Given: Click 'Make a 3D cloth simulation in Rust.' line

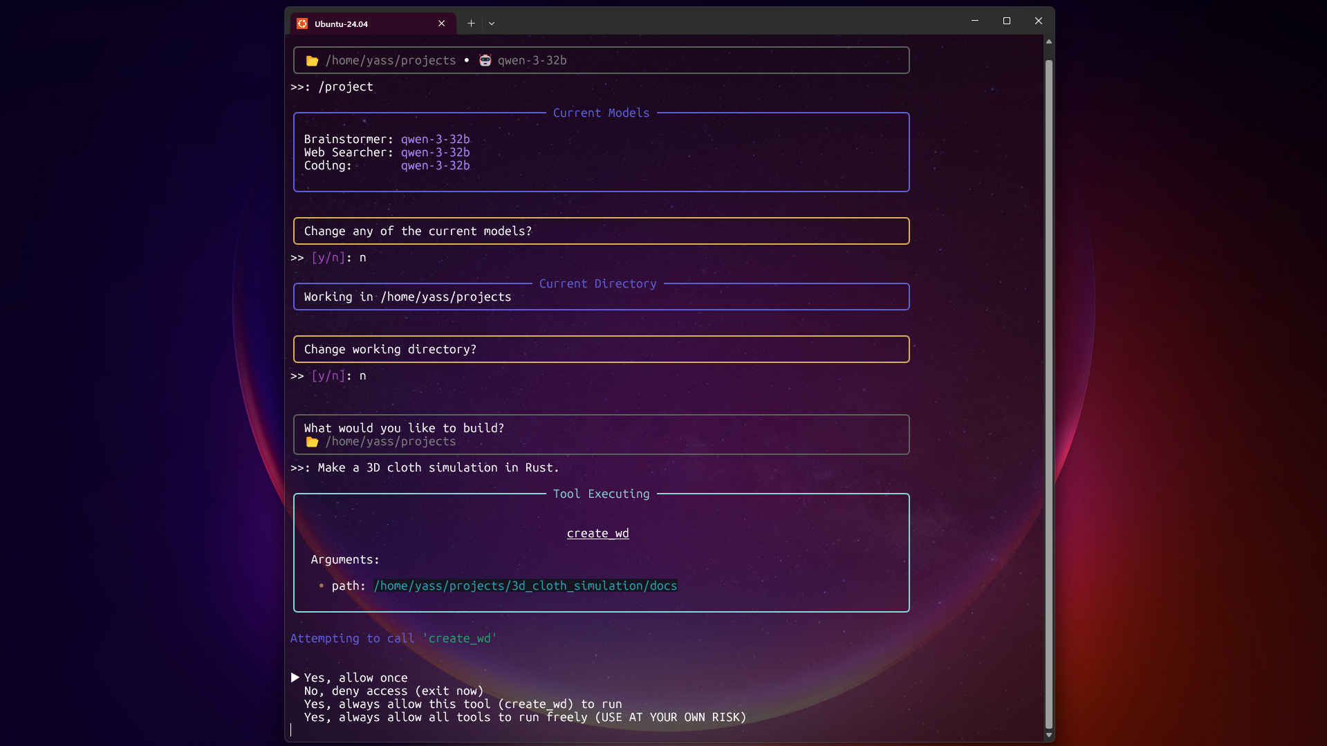Looking at the screenshot, I should tap(425, 467).
